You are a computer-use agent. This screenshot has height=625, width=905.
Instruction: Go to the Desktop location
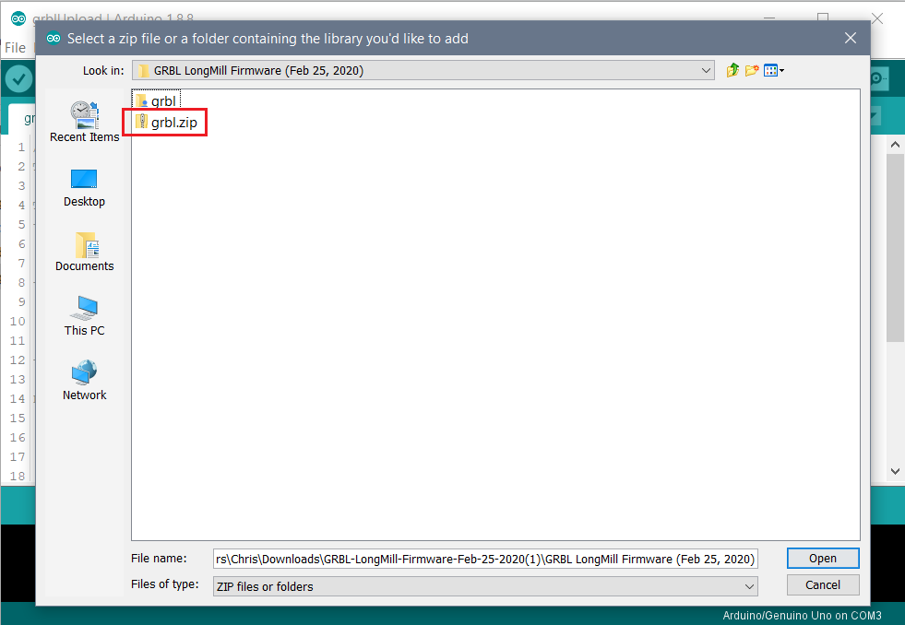pos(84,188)
